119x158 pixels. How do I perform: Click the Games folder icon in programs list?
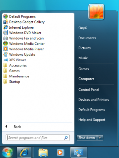tap(5, 71)
